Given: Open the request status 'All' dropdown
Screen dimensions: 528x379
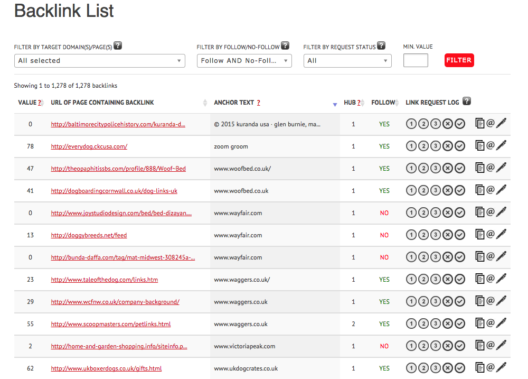Looking at the screenshot, I should point(347,61).
